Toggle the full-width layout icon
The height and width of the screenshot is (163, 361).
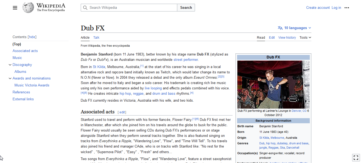[x=356, y=157]
